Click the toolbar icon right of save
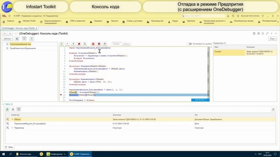This screenshot has height=157, width=280. point(24,39)
